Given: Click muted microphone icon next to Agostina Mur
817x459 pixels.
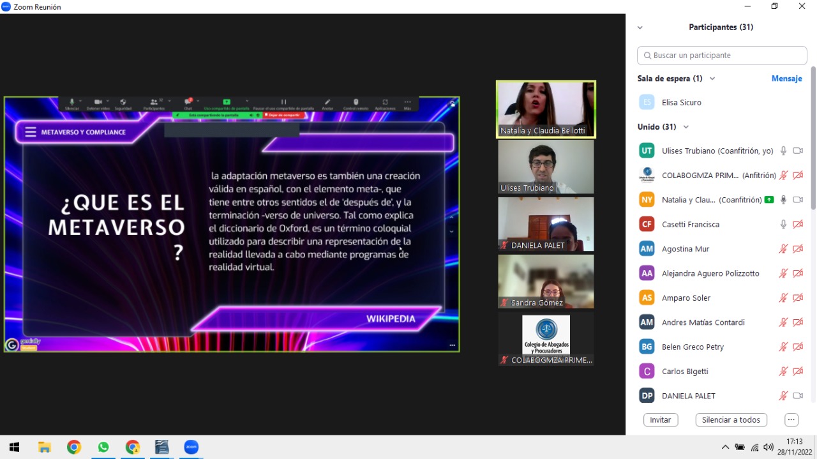Looking at the screenshot, I should [783, 249].
